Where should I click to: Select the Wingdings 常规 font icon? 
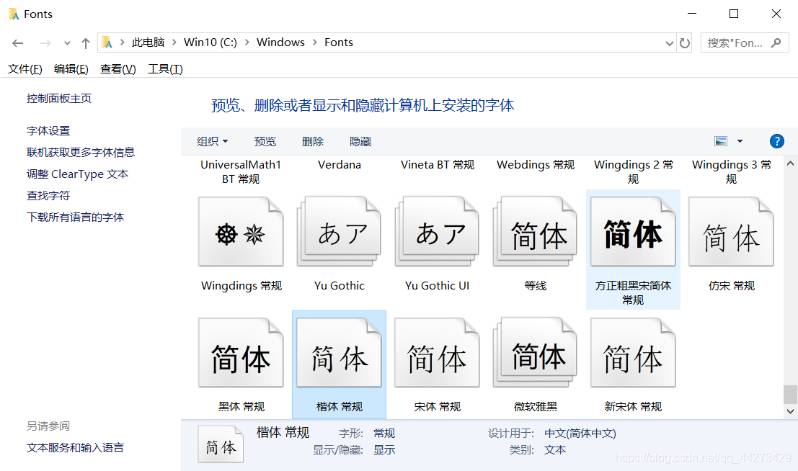pos(241,231)
